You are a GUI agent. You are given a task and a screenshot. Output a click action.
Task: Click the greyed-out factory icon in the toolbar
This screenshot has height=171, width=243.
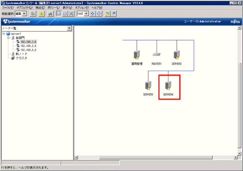33,13
